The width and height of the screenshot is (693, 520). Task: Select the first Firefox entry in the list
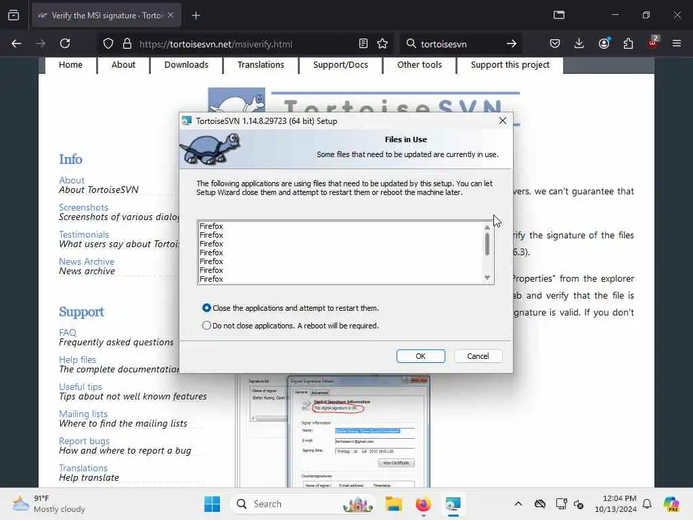point(211,226)
